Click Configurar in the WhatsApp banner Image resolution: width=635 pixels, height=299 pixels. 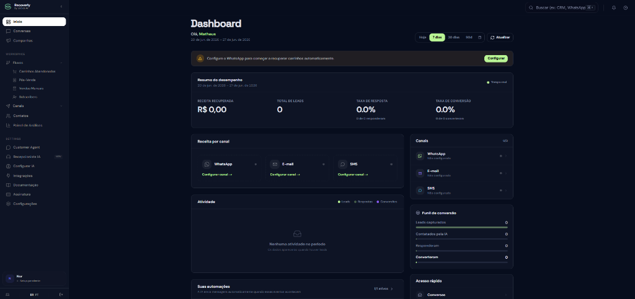[495, 59]
